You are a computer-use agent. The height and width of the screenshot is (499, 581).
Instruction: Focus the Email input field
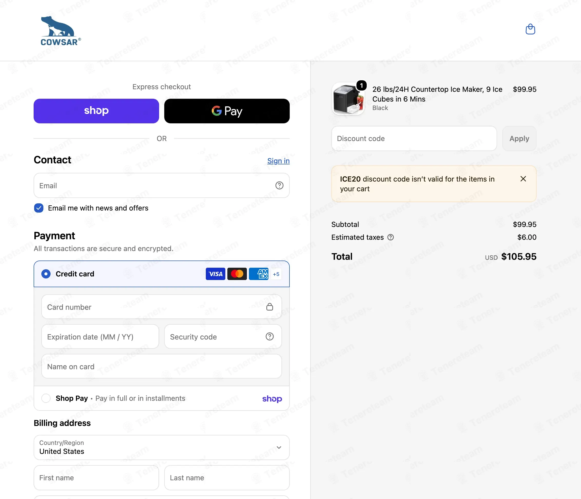161,185
